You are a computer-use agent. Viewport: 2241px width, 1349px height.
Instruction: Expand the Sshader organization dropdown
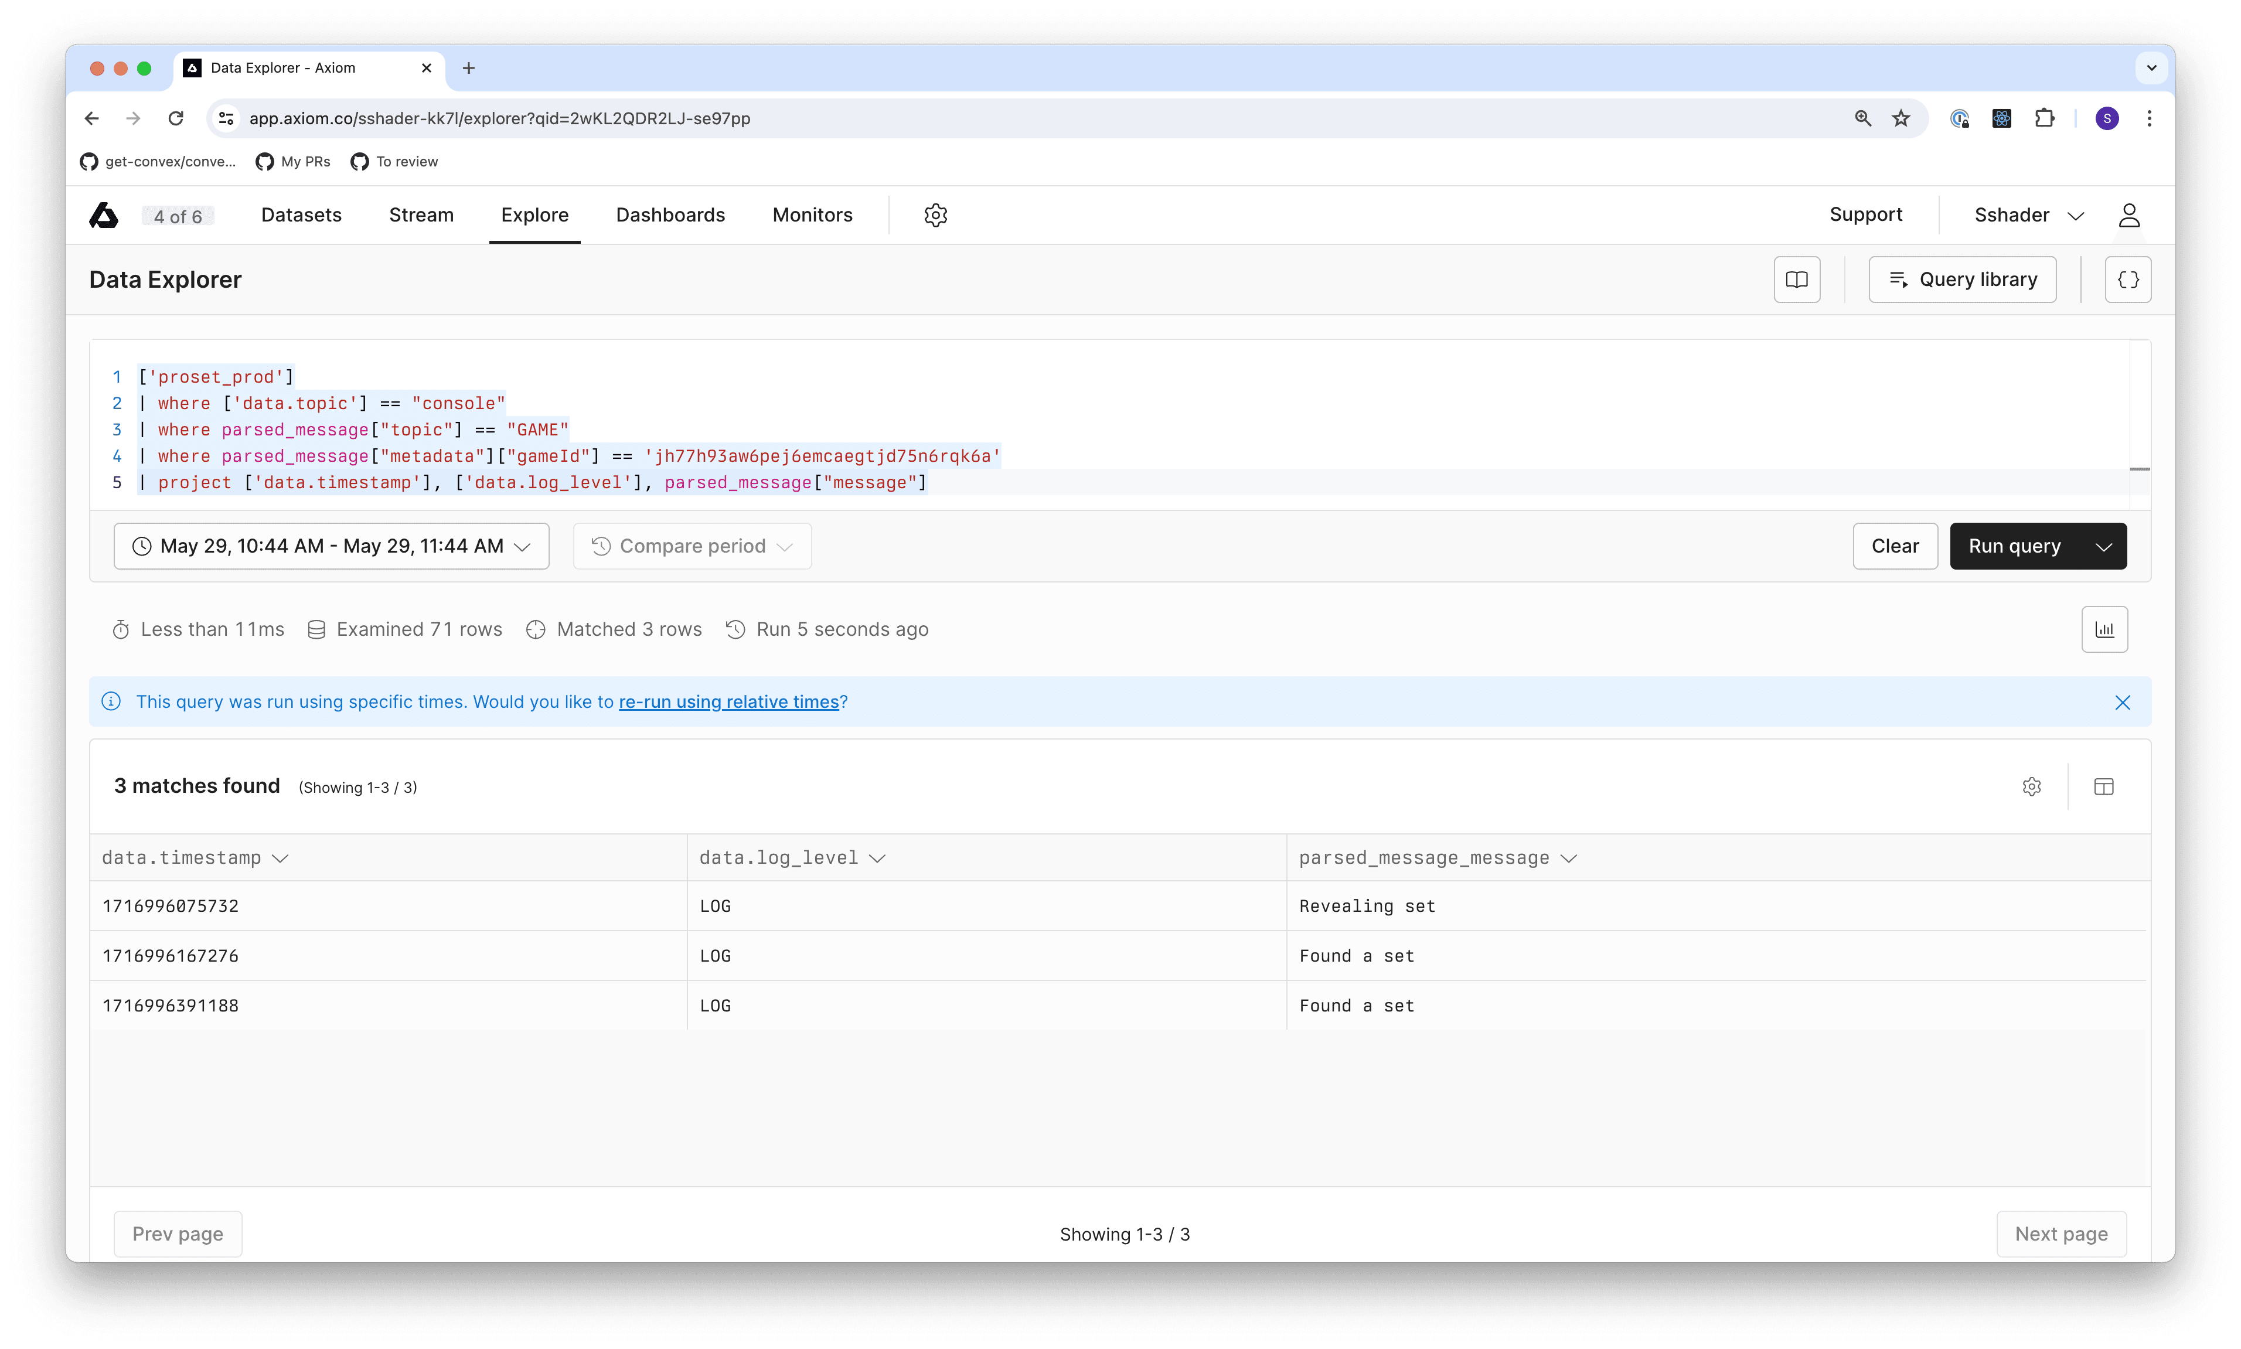click(x=2076, y=214)
